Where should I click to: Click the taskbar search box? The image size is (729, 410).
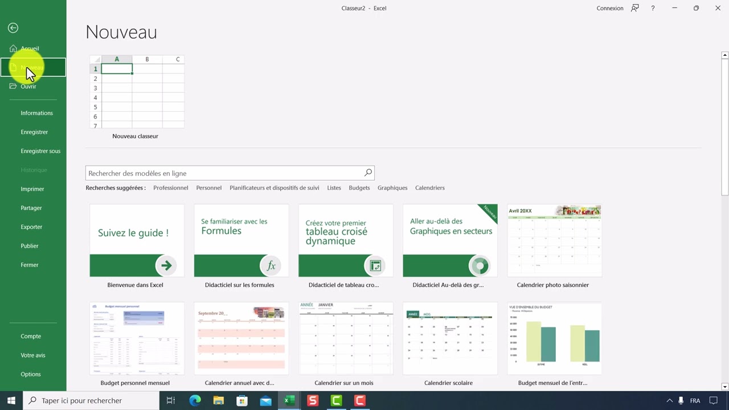tap(91, 400)
